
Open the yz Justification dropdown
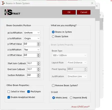32,33
